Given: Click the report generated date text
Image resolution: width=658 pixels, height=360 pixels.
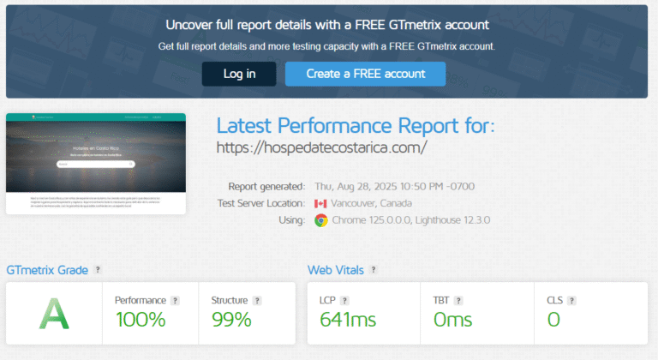Looking at the screenshot, I should click(394, 186).
